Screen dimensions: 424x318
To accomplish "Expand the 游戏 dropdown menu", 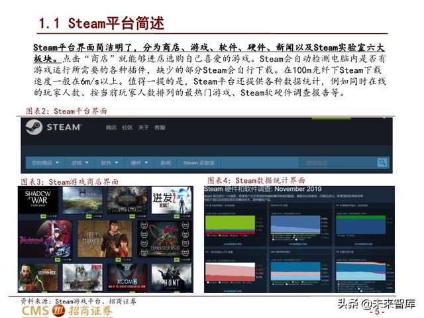I will coord(80,162).
